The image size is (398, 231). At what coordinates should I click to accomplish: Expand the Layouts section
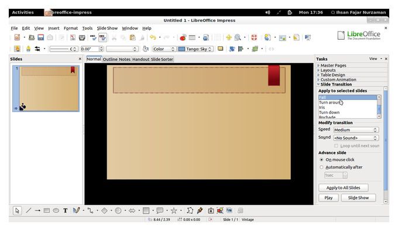[x=328, y=70]
